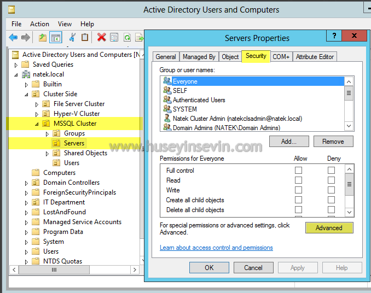Click the Servers OU folder icon

point(56,143)
